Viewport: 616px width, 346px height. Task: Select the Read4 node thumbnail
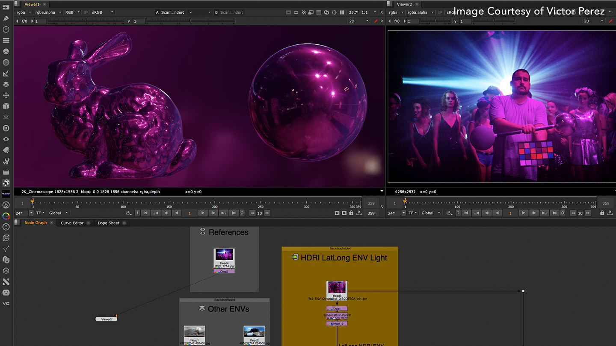224,255
